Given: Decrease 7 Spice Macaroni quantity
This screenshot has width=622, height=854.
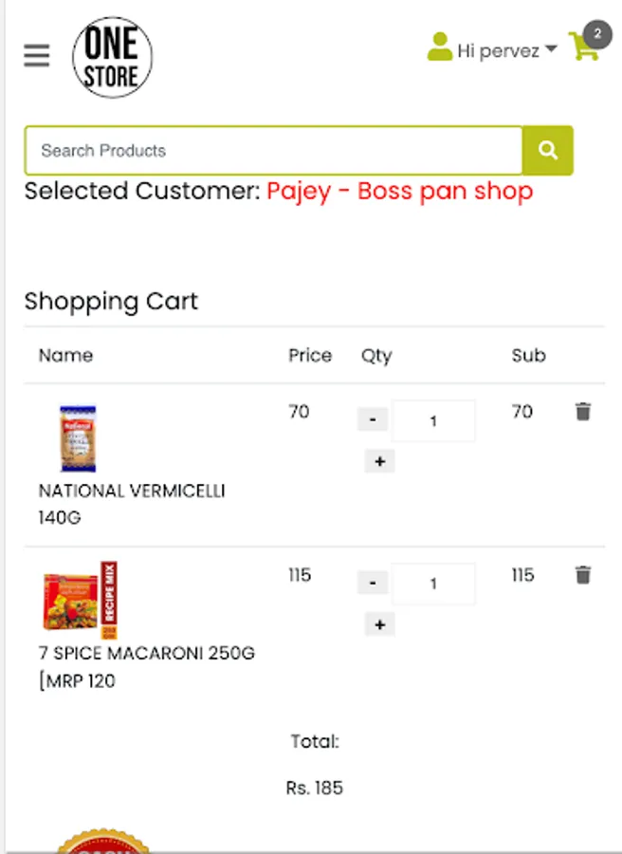Looking at the screenshot, I should [373, 583].
